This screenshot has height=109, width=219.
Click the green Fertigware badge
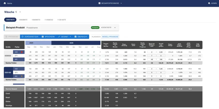click(95, 28)
